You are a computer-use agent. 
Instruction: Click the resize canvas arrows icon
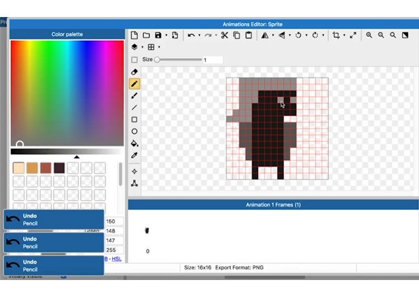(x=353, y=35)
